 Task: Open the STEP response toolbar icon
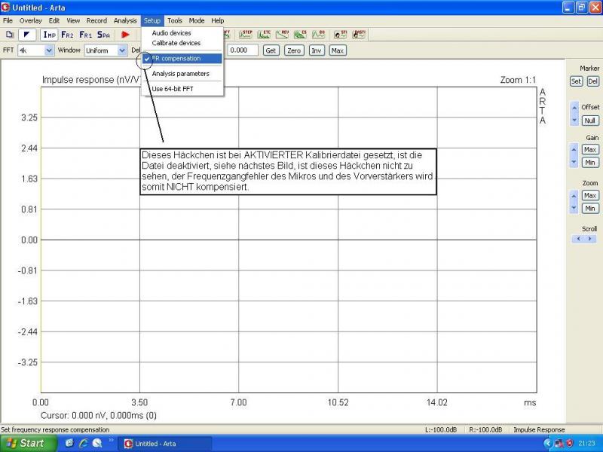pyautogui.click(x=246, y=34)
